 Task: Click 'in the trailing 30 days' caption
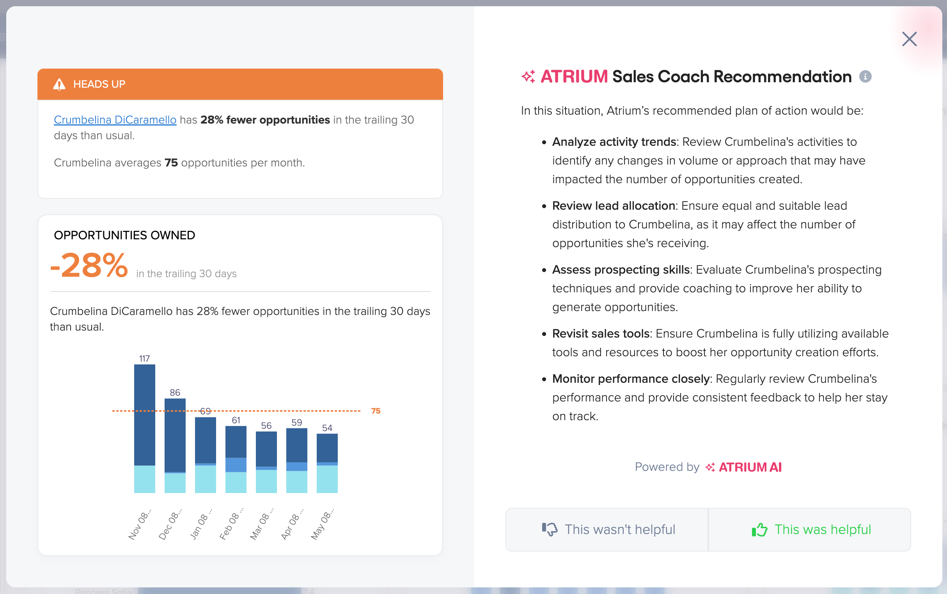pyautogui.click(x=186, y=274)
